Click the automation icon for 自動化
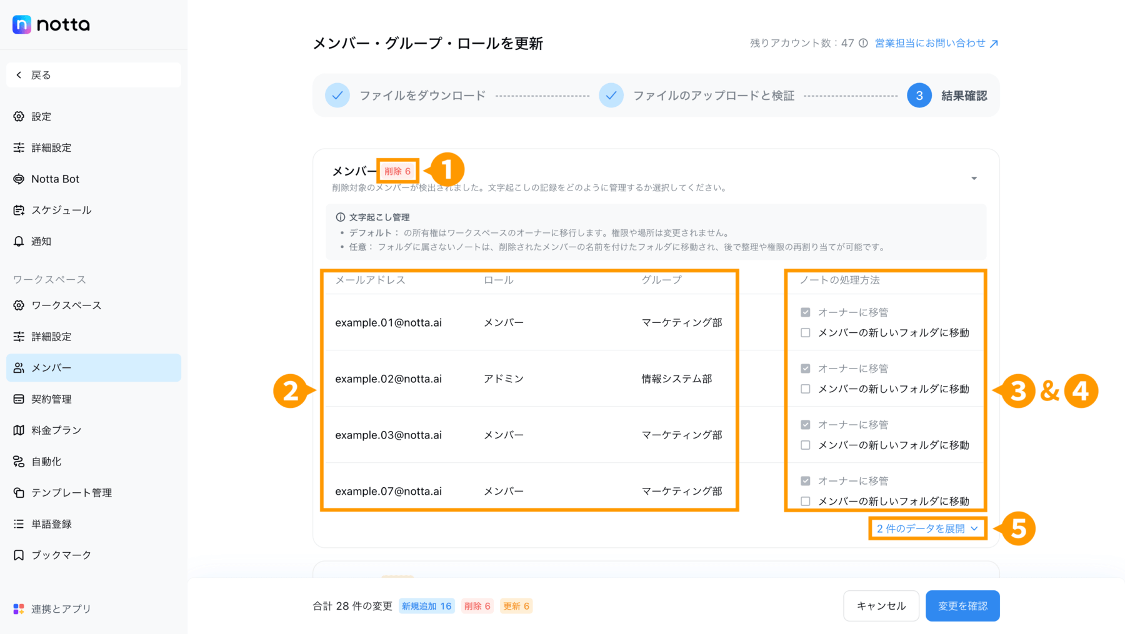The height and width of the screenshot is (634, 1125). (19, 461)
